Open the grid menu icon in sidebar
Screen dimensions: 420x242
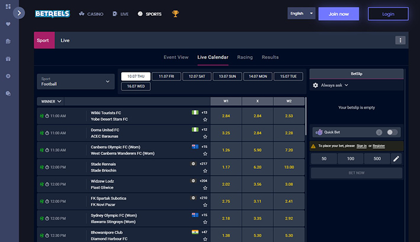click(8, 6)
